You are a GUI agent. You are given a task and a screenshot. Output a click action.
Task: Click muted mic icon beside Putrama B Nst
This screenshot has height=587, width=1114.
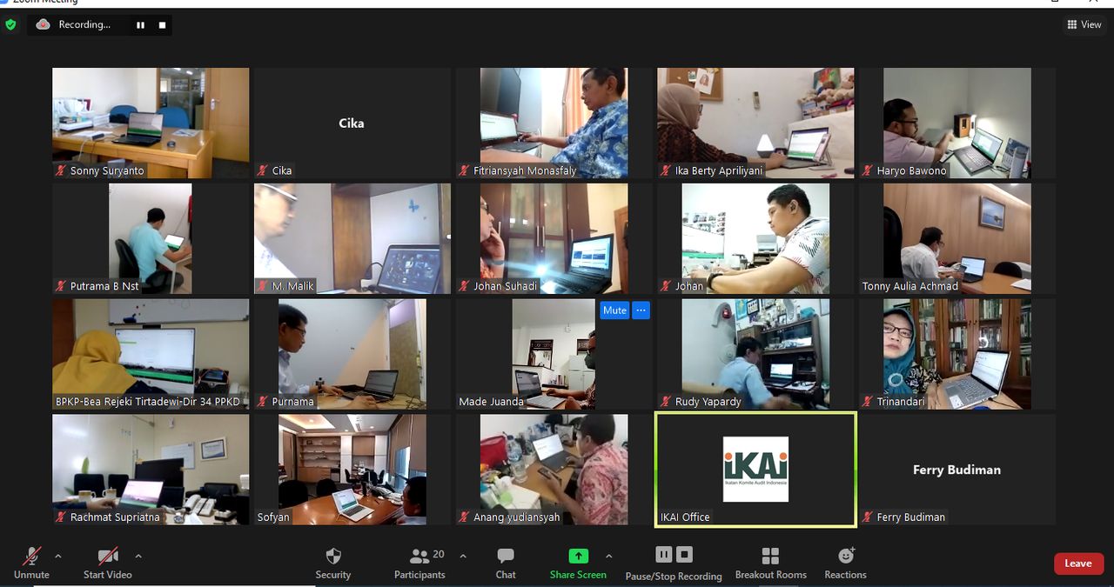click(61, 286)
